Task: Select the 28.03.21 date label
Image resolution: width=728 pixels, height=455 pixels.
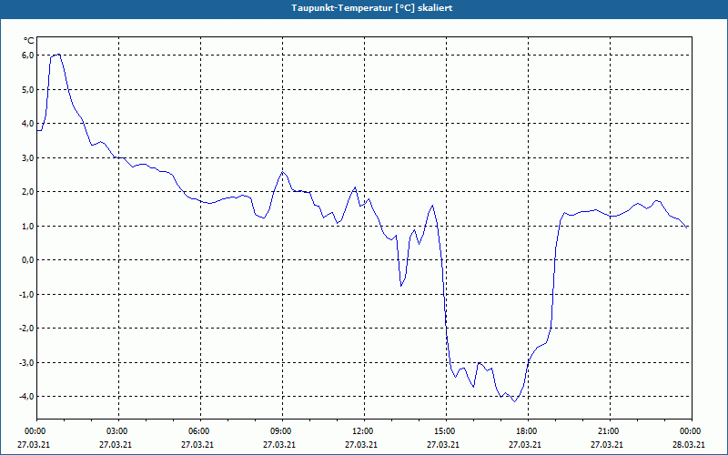Action: click(x=689, y=444)
